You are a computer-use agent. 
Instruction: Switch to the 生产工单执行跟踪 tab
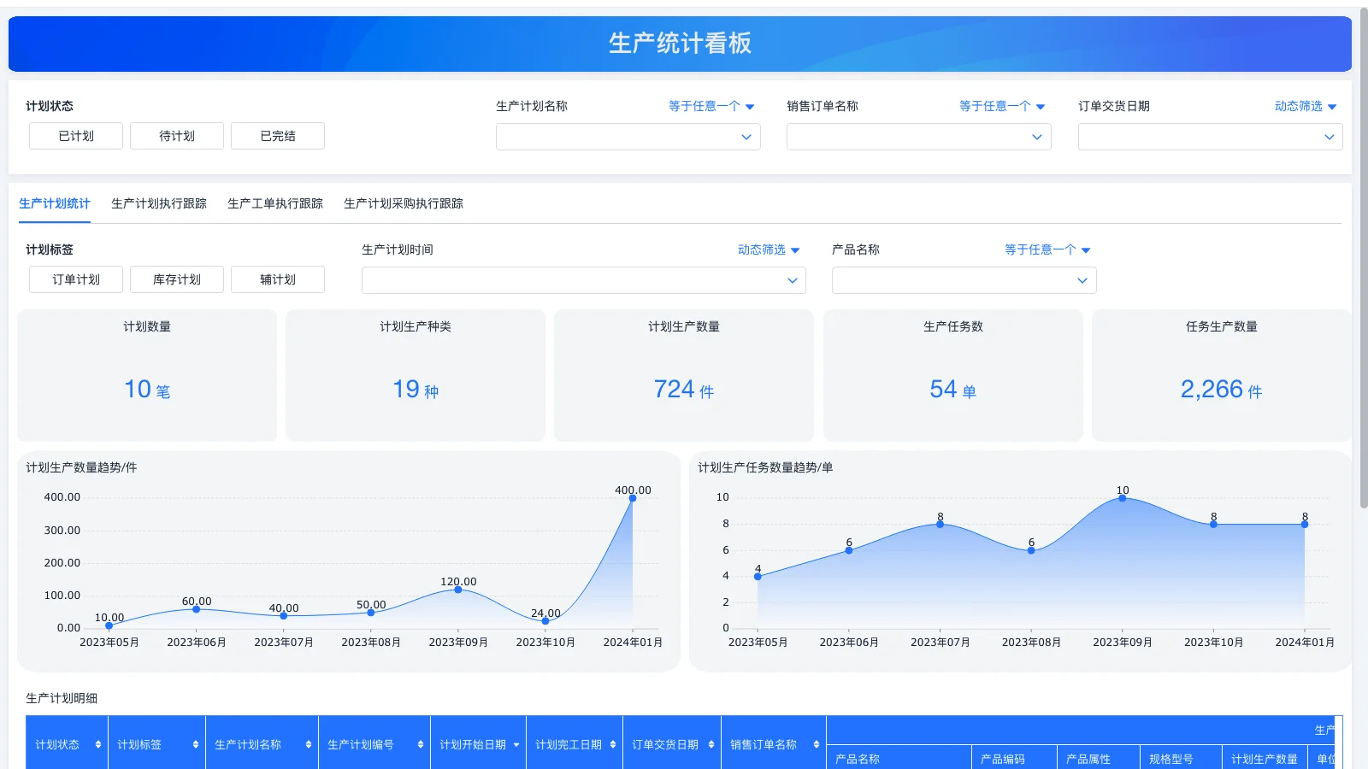[275, 203]
